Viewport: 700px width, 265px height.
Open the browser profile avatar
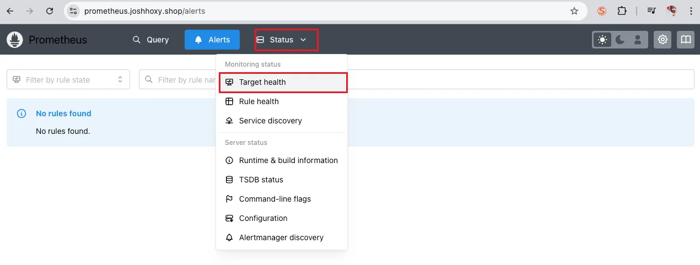pos(671,11)
